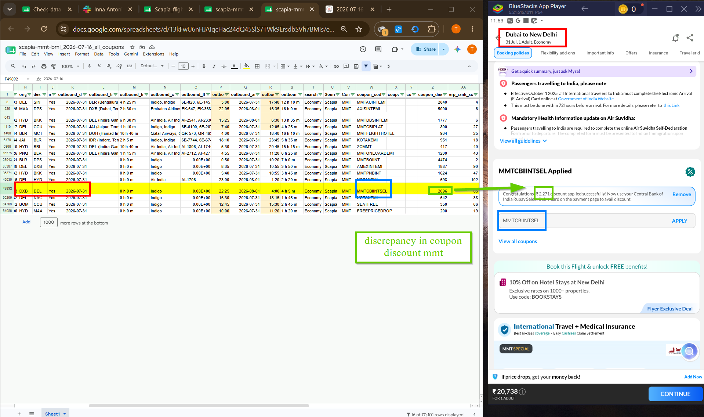Show all comments speech-bubble icon
704x417 pixels.
click(378, 49)
